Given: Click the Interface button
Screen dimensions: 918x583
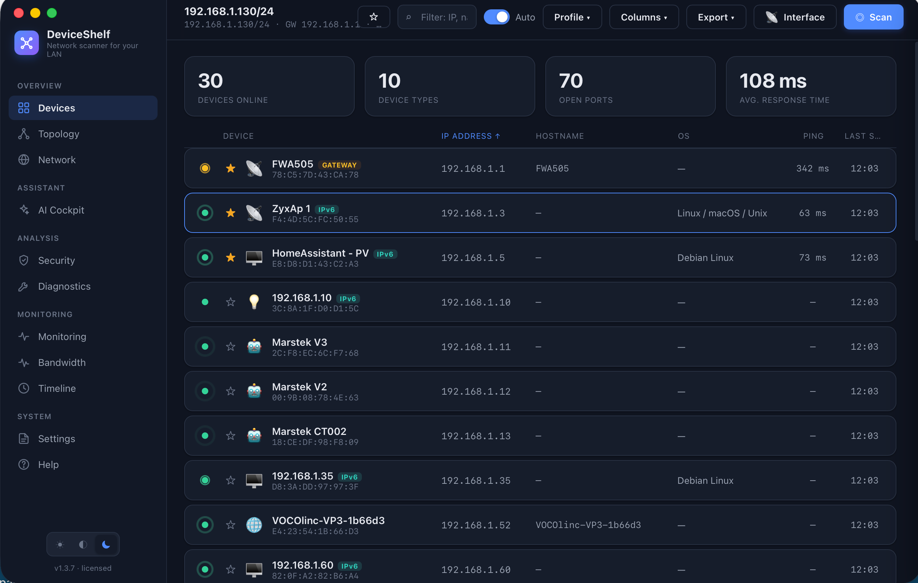Looking at the screenshot, I should pos(795,17).
